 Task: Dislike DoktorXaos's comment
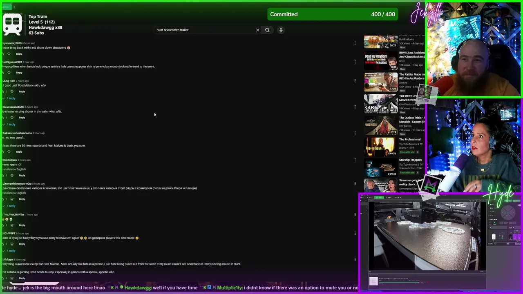click(x=12, y=176)
